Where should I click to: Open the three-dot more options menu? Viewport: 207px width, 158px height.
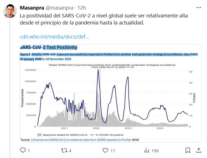pos(198,8)
